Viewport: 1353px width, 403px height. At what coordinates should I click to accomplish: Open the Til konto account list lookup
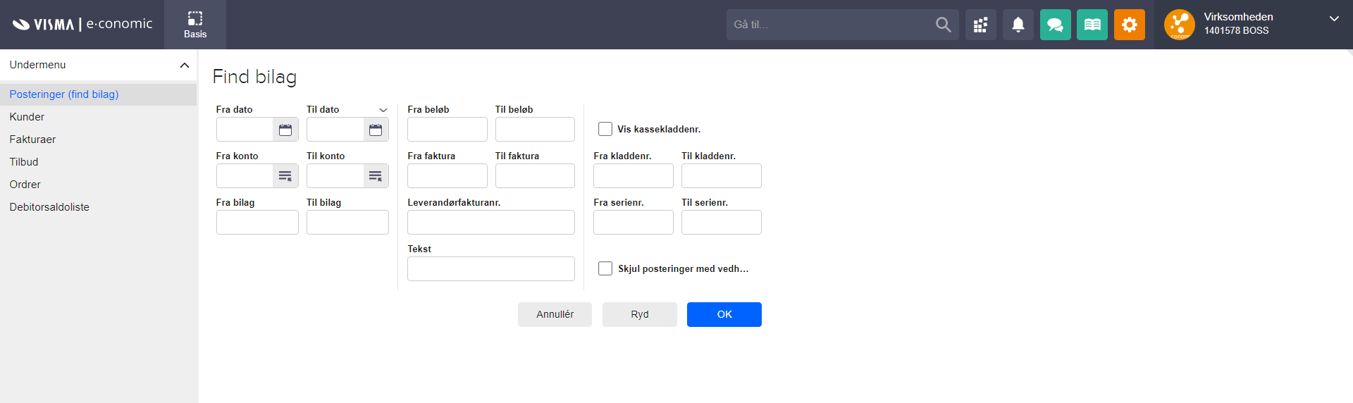point(376,176)
